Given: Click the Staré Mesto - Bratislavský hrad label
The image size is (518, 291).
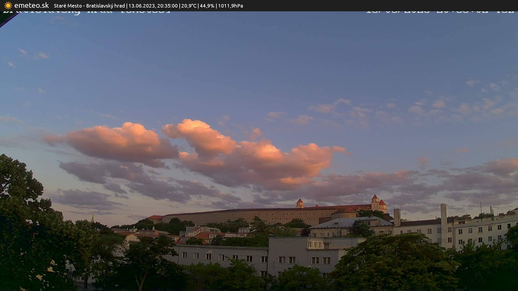Looking at the screenshot, I should pyautogui.click(x=89, y=6).
